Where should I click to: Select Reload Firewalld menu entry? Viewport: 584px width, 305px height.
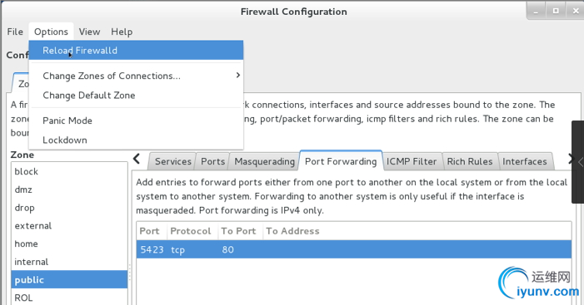pyautogui.click(x=136, y=50)
